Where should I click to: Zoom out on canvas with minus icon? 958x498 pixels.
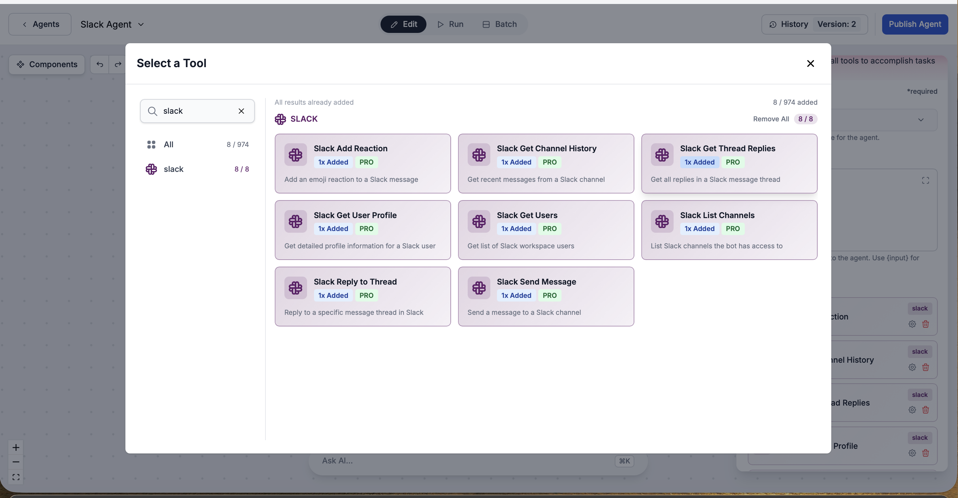pyautogui.click(x=16, y=462)
